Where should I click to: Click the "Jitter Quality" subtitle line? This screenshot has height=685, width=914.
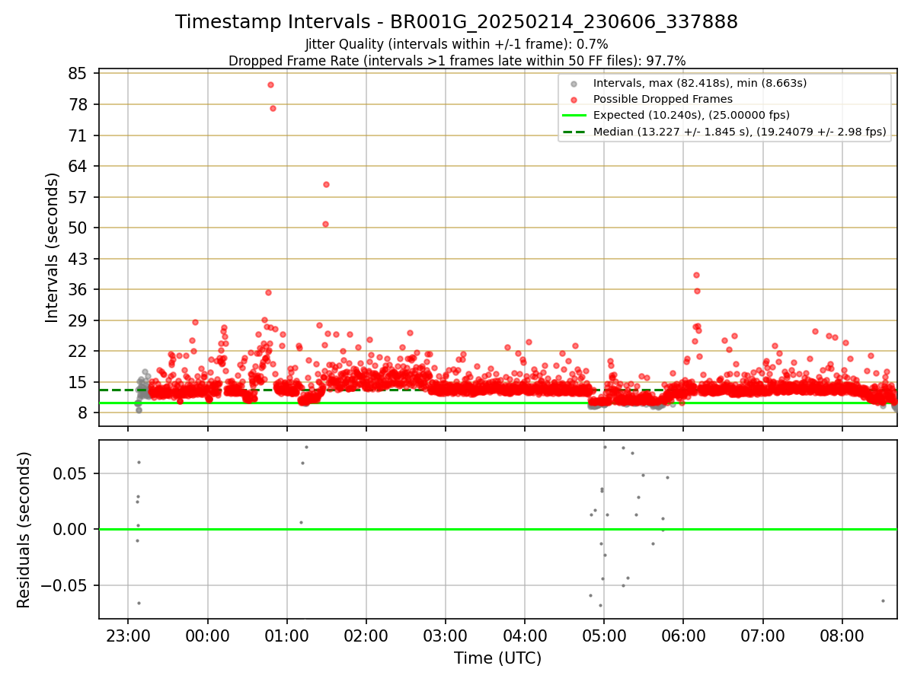click(456, 44)
